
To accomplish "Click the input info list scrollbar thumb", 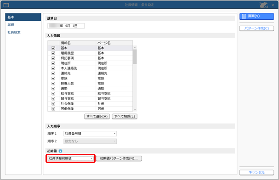I will pyautogui.click(x=135, y=56).
